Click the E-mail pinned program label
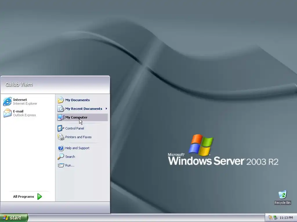 pos(18,111)
